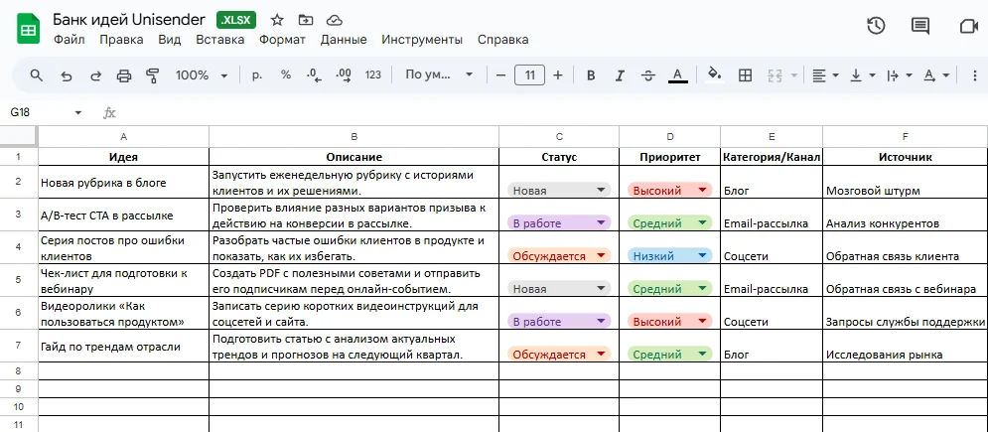Open the cell borders tool
Image resolution: width=988 pixels, height=432 pixels.
(745, 75)
